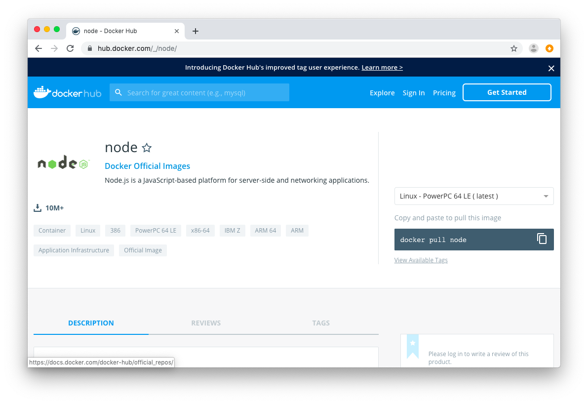Close the node - Docker Hub tab
Viewport: 588px width, 404px height.
(177, 31)
